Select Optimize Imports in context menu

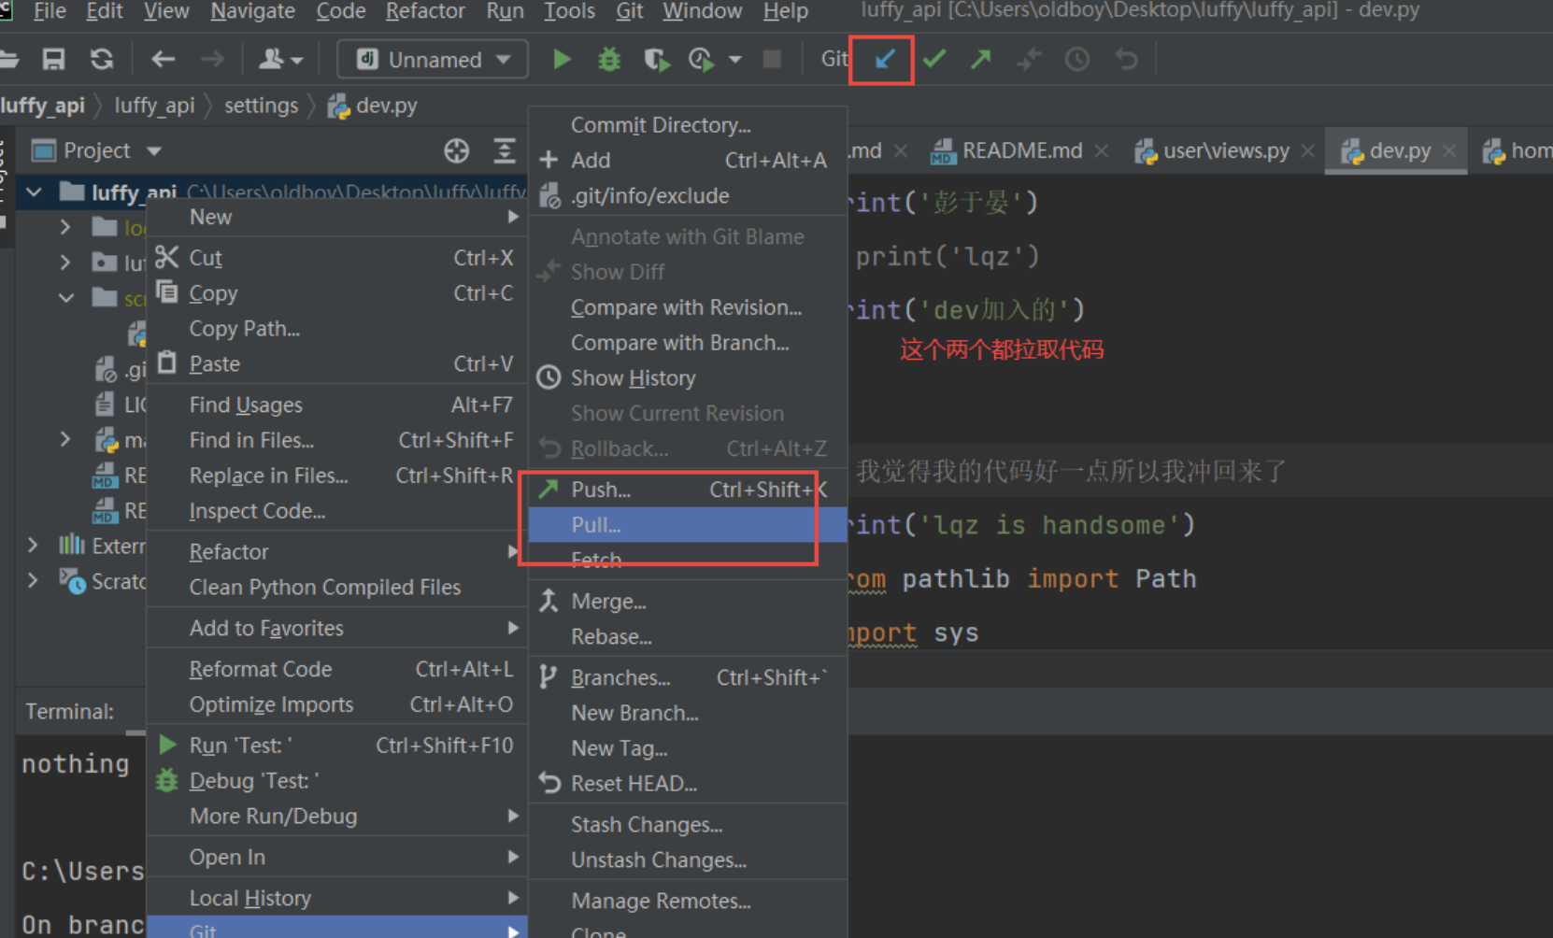(x=337, y=704)
